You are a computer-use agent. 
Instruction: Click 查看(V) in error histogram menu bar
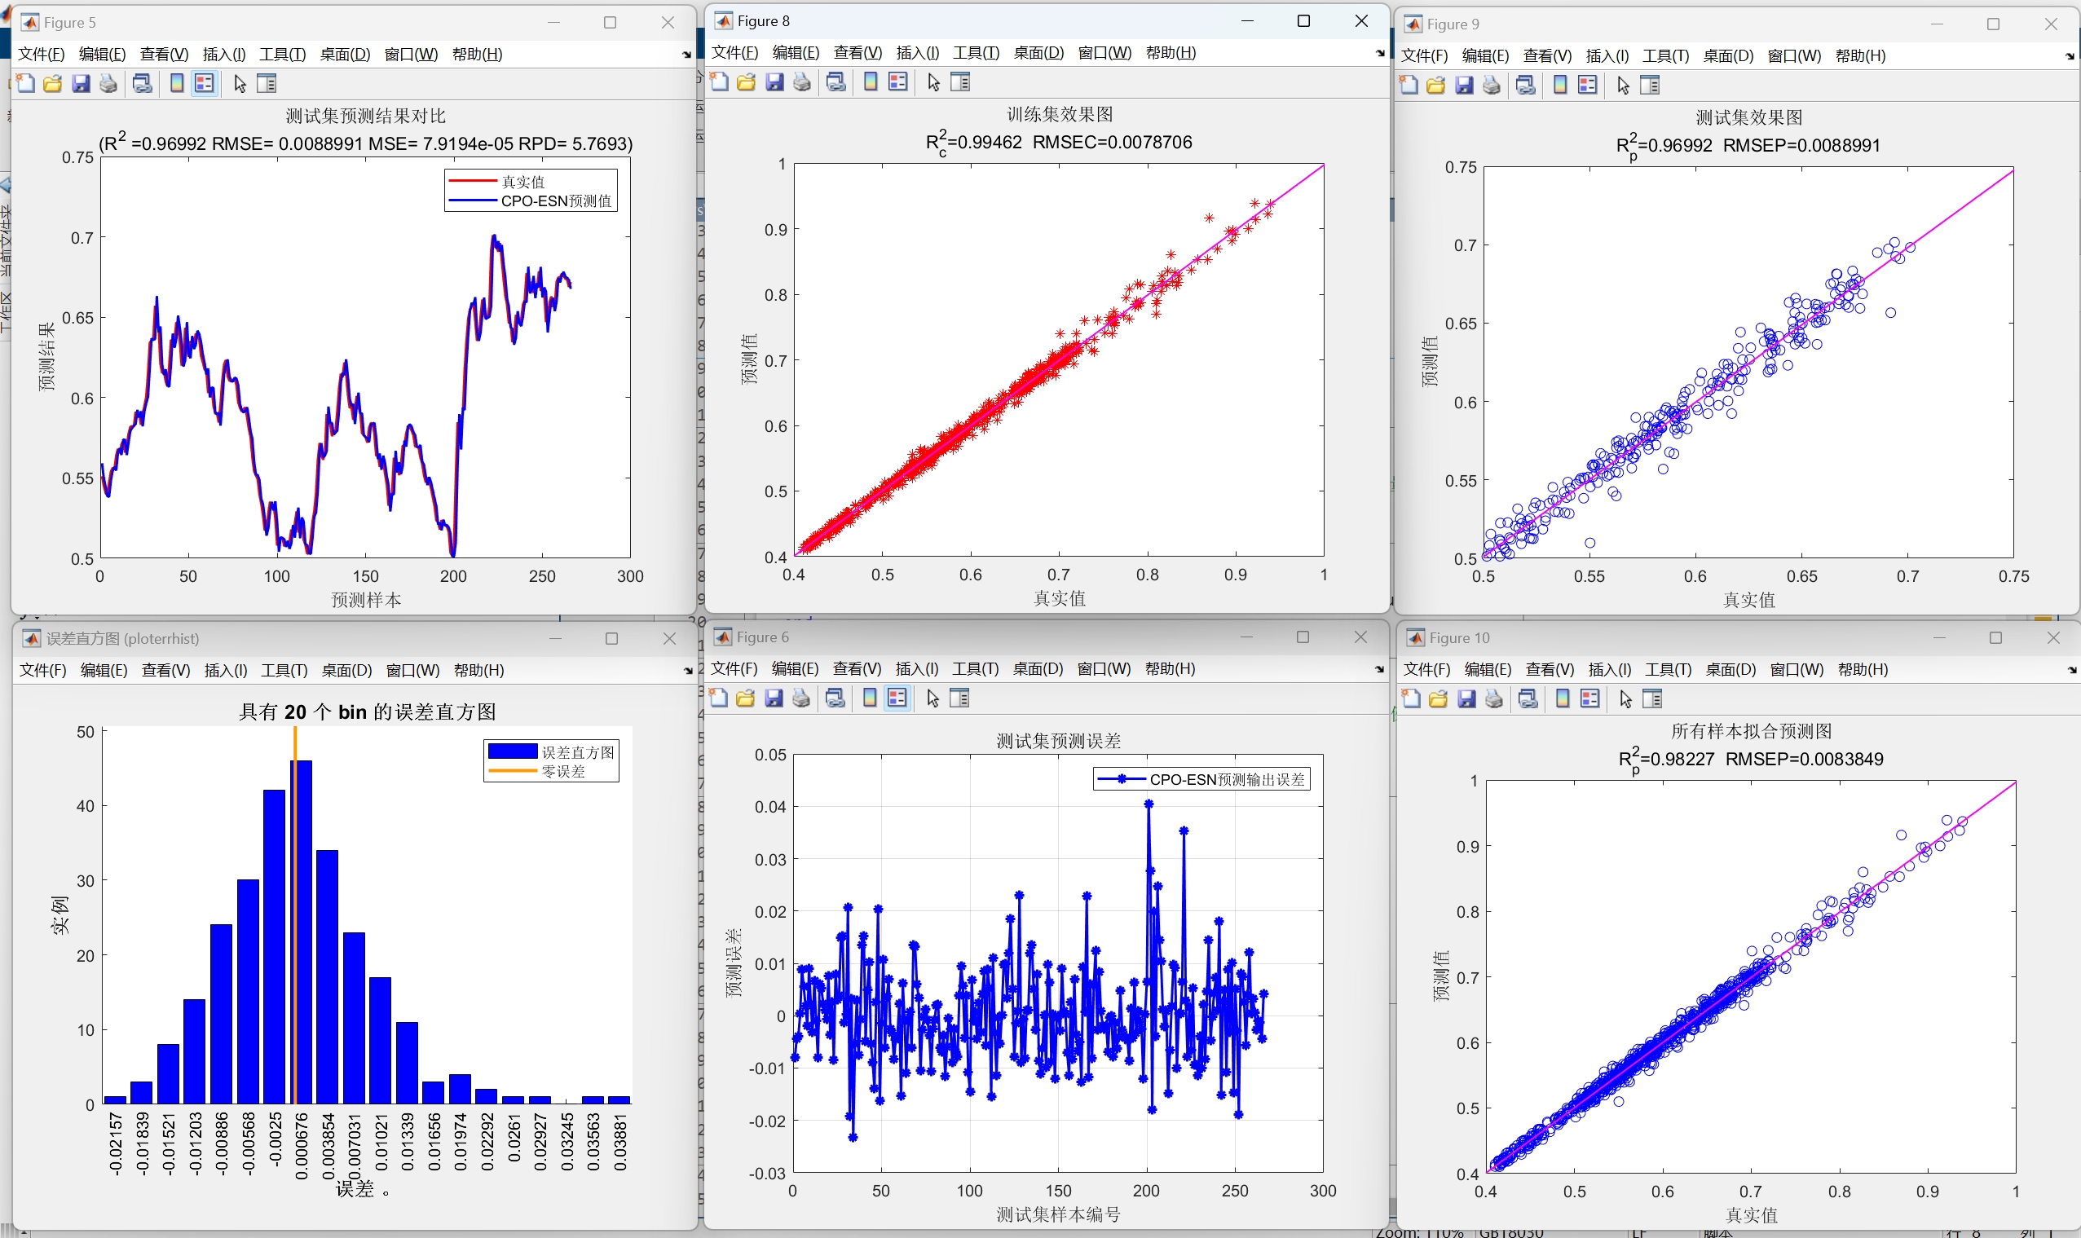(165, 671)
